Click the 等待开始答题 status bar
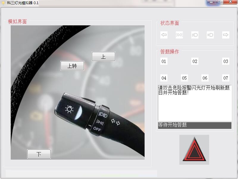The height and width of the screenshot is (179, 238). pyautogui.click(x=195, y=125)
